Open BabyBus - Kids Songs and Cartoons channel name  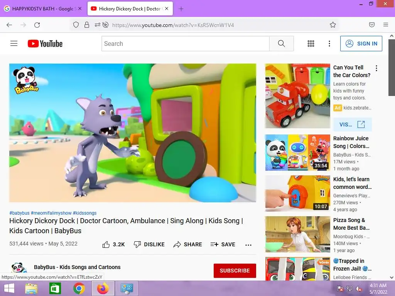[77, 267]
